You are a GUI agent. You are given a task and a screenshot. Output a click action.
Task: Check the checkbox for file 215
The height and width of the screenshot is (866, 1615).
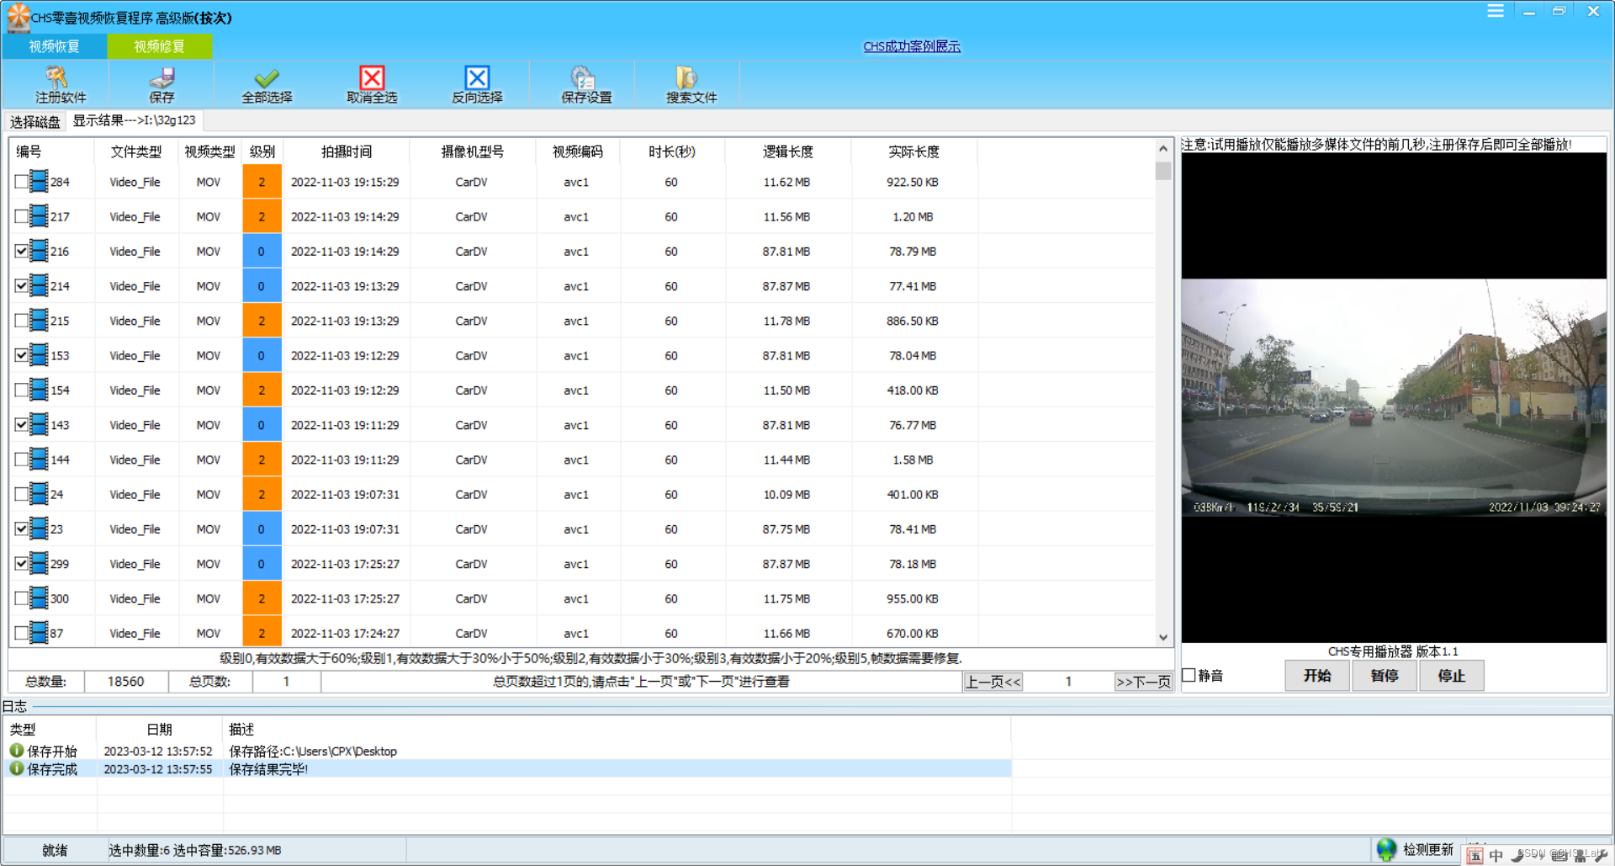point(21,321)
